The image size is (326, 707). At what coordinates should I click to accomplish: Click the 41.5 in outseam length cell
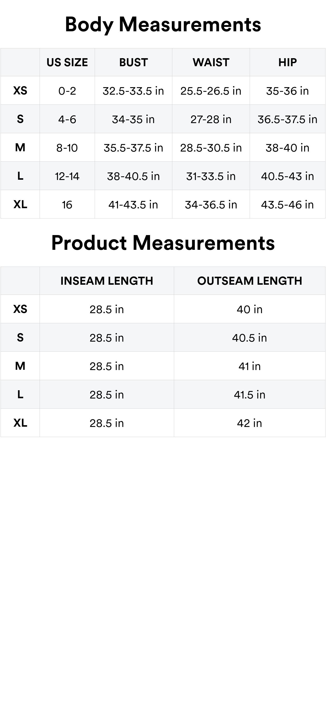coord(249,395)
